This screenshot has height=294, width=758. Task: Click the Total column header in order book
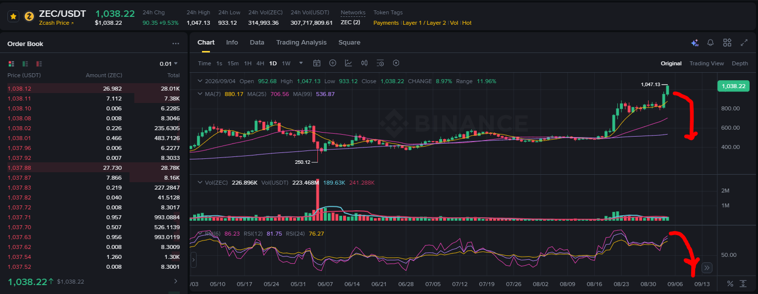pyautogui.click(x=173, y=75)
